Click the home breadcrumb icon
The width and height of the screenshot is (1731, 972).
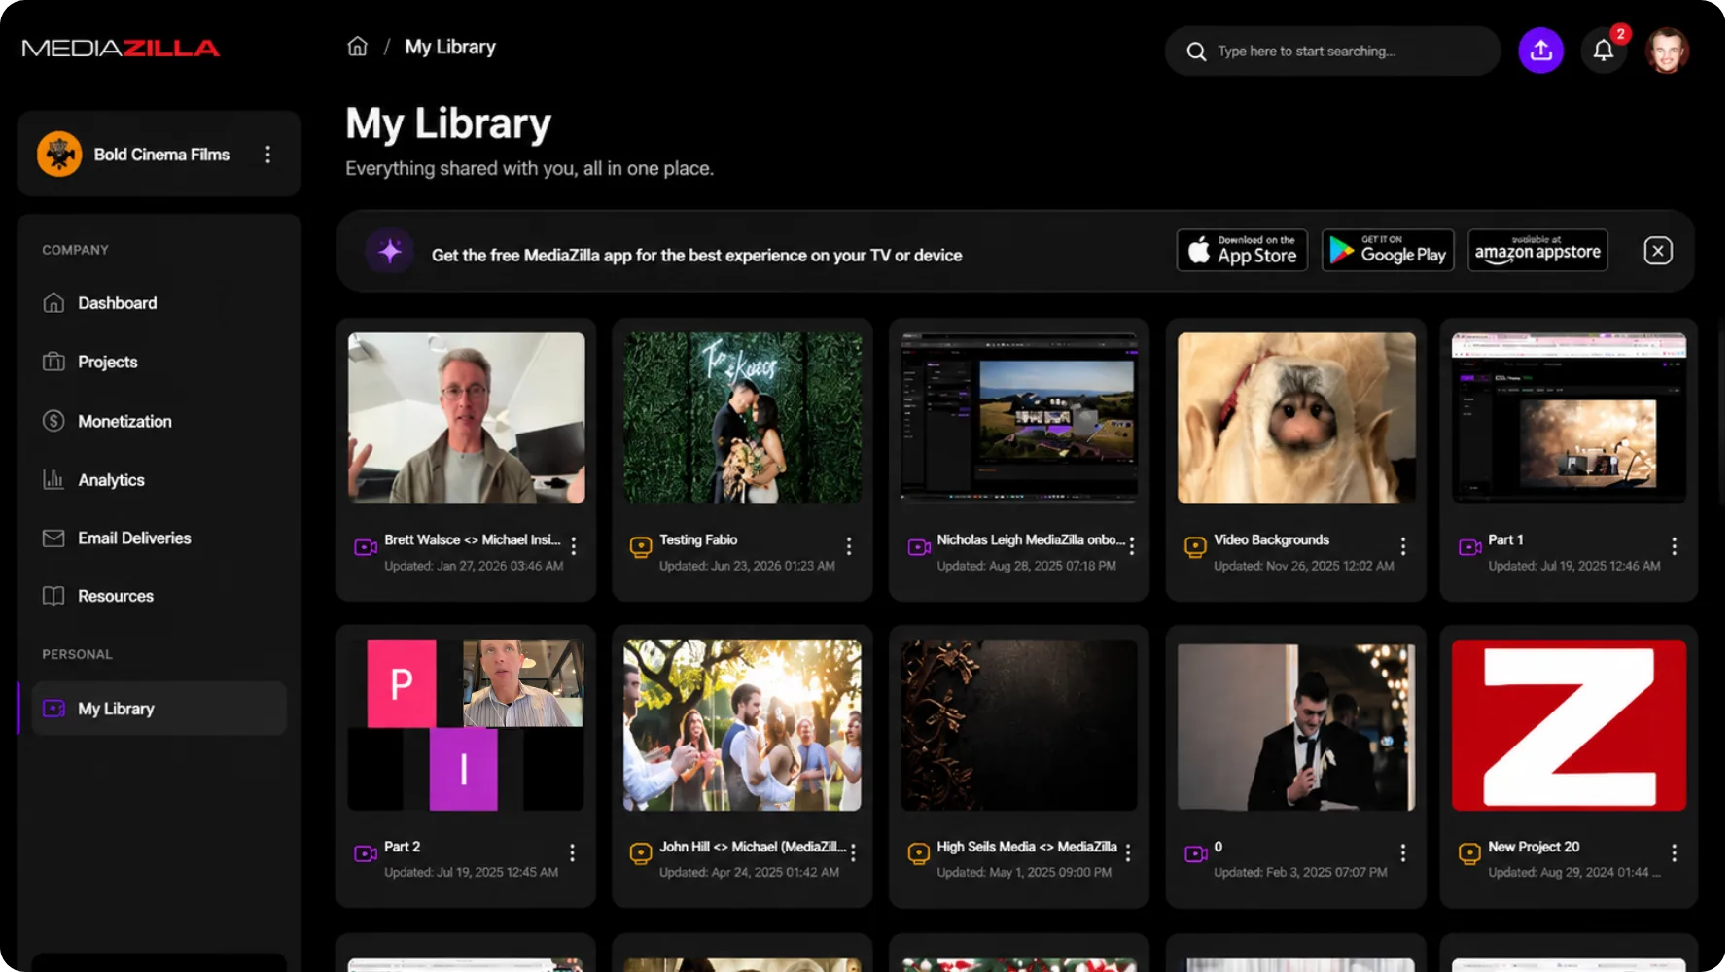pyautogui.click(x=357, y=47)
